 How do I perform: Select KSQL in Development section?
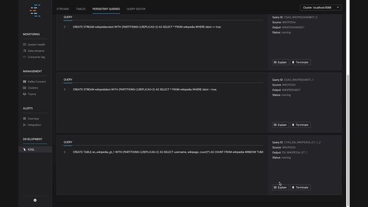(35, 149)
